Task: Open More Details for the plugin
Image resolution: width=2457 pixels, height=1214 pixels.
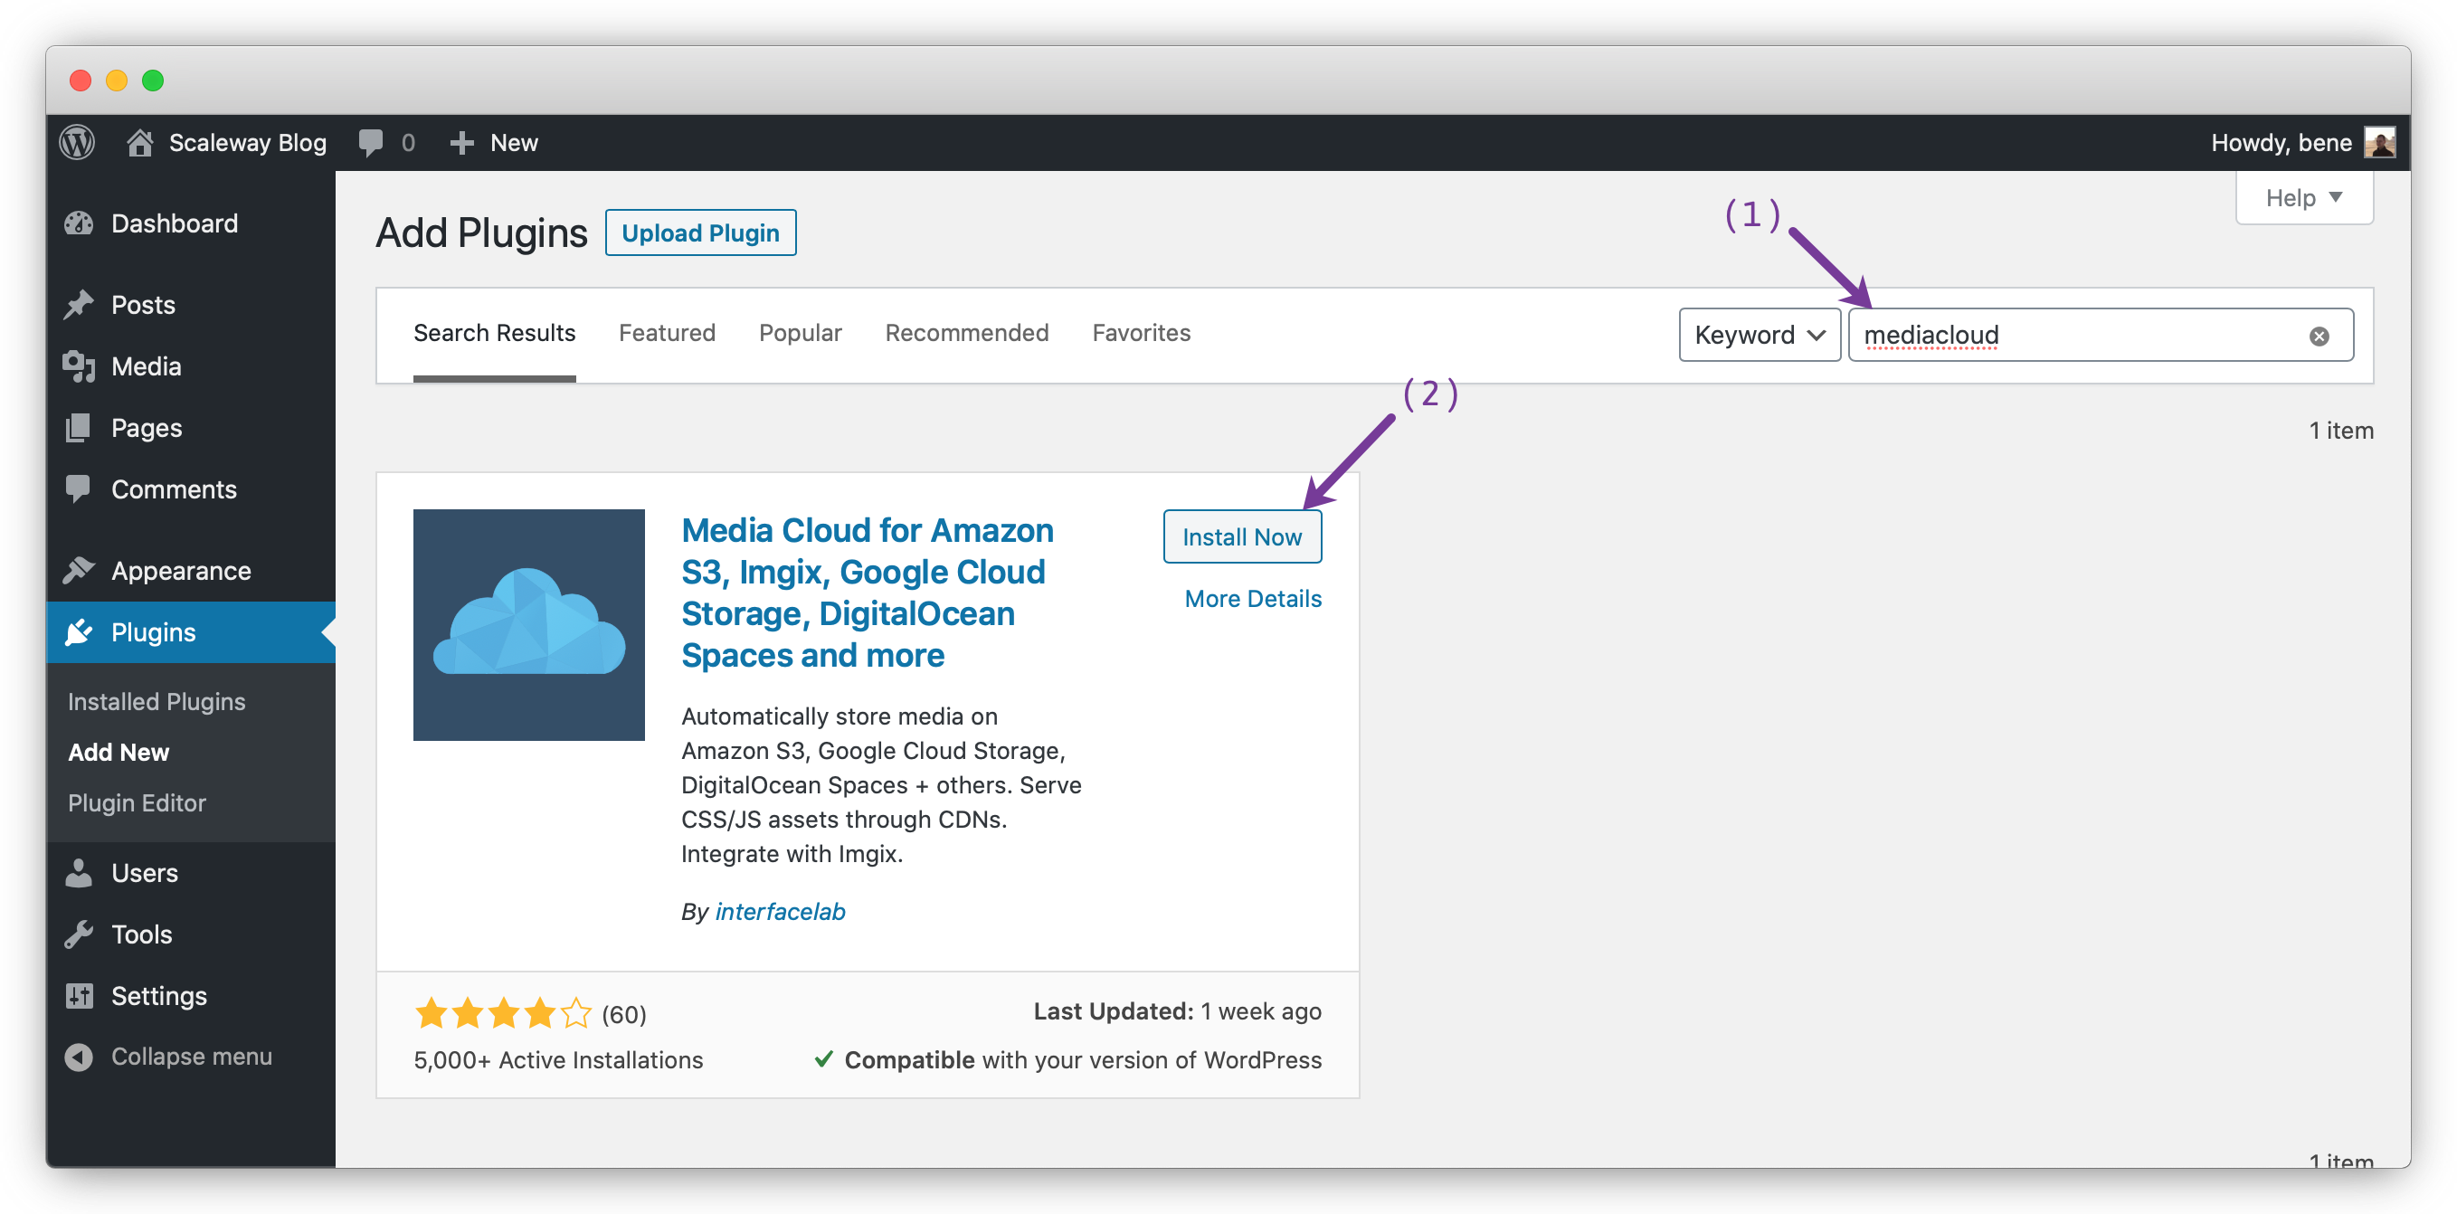Action: click(x=1252, y=599)
